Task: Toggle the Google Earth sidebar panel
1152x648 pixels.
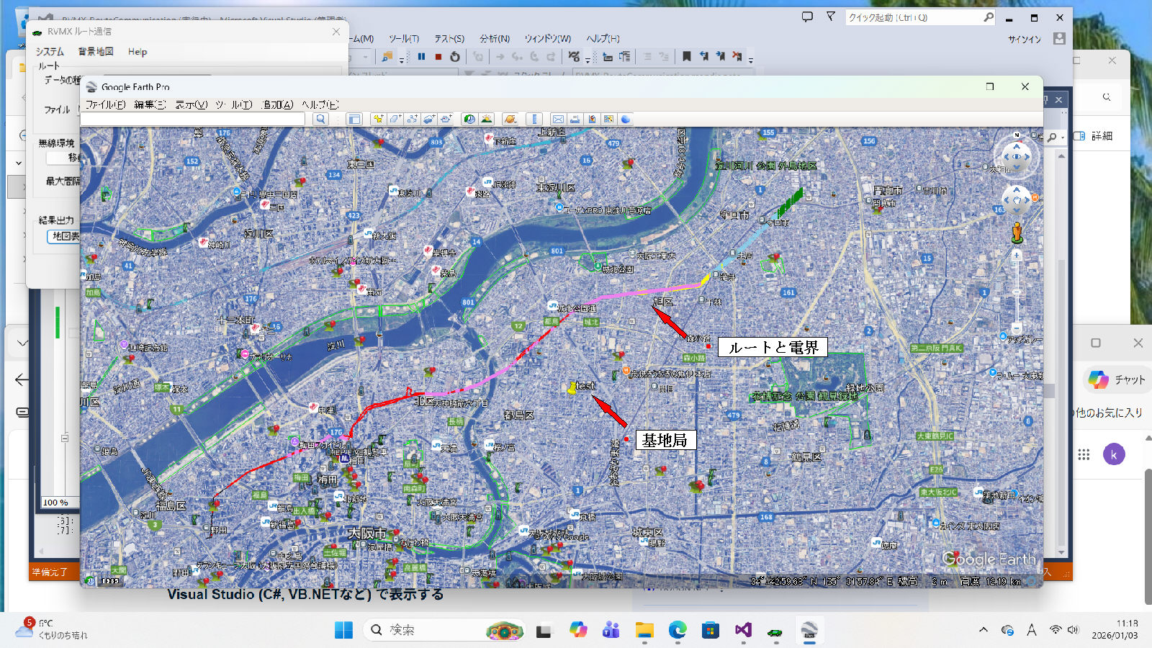Action: coord(354,120)
